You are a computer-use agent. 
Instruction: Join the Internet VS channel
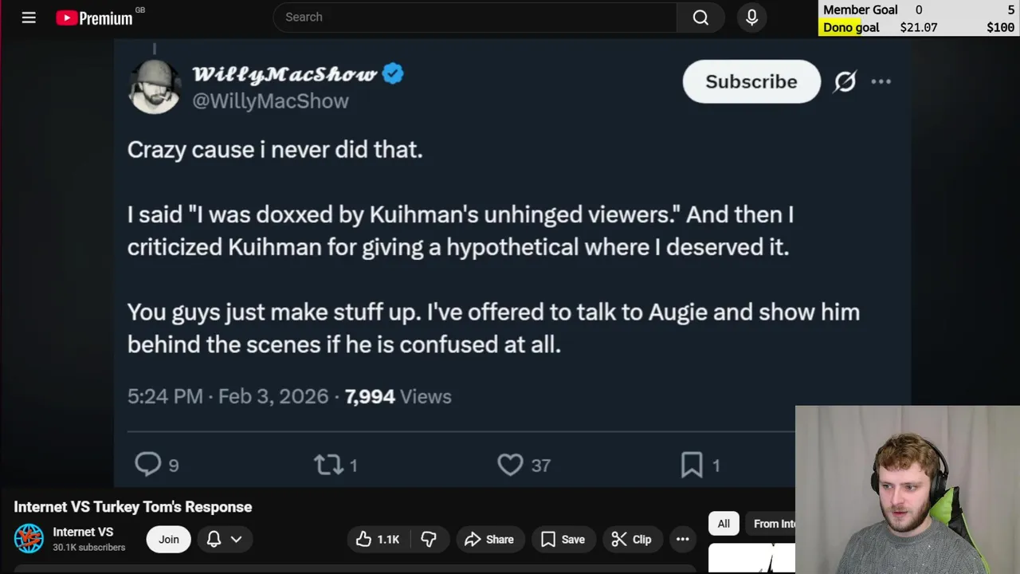(x=168, y=540)
